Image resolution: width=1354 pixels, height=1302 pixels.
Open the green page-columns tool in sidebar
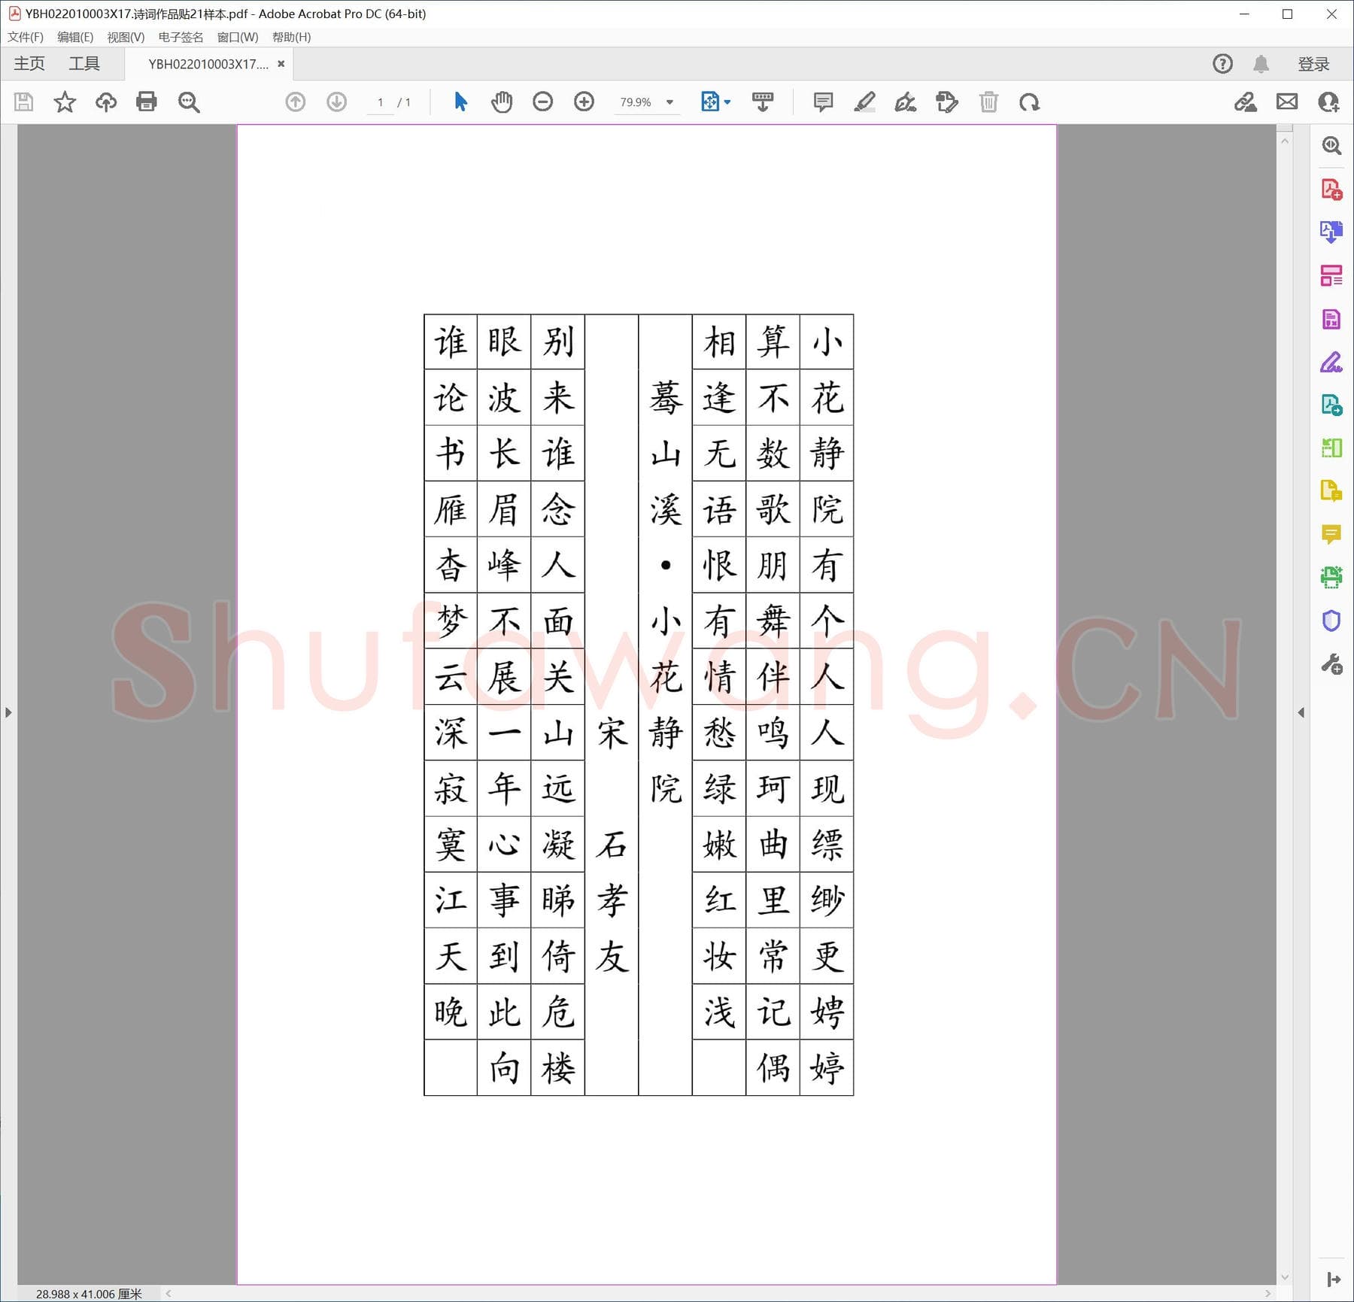click(x=1331, y=448)
